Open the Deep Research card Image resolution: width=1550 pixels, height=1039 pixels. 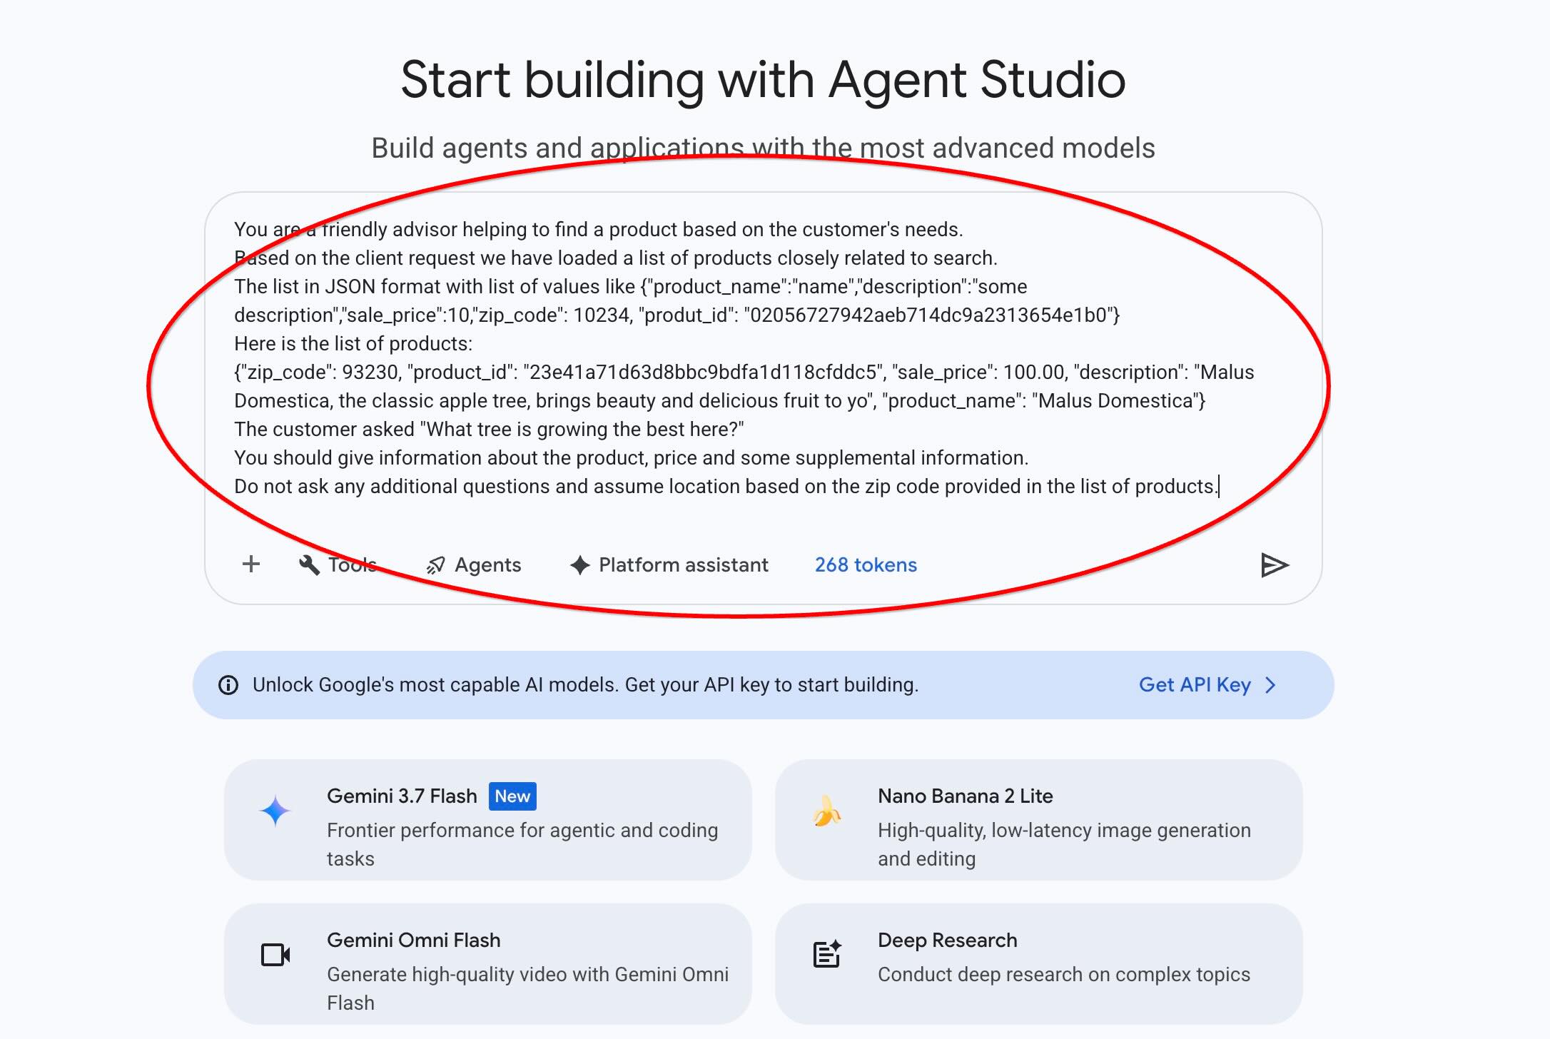[x=1038, y=963]
